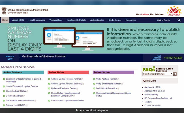Open Enrolment & Update Centres in Banks link
Image resolution: width=184 pixels, height=113 pixels.
23,80
